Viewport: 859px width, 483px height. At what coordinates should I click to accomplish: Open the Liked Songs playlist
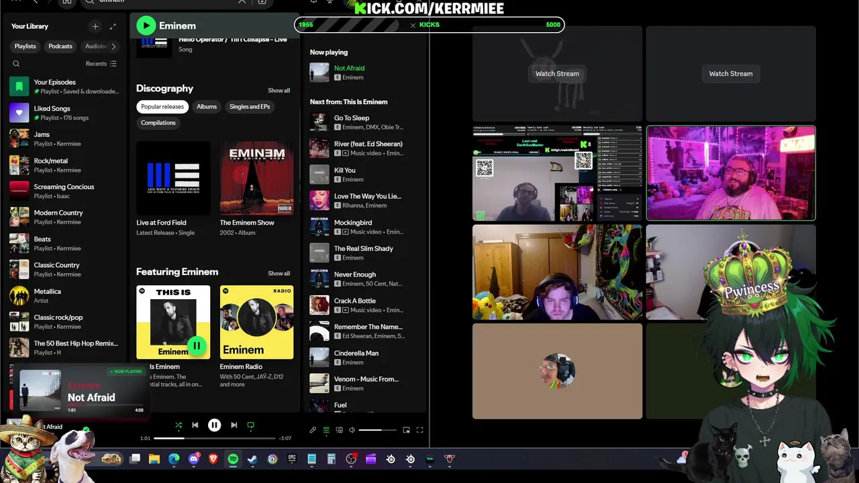pyautogui.click(x=64, y=113)
